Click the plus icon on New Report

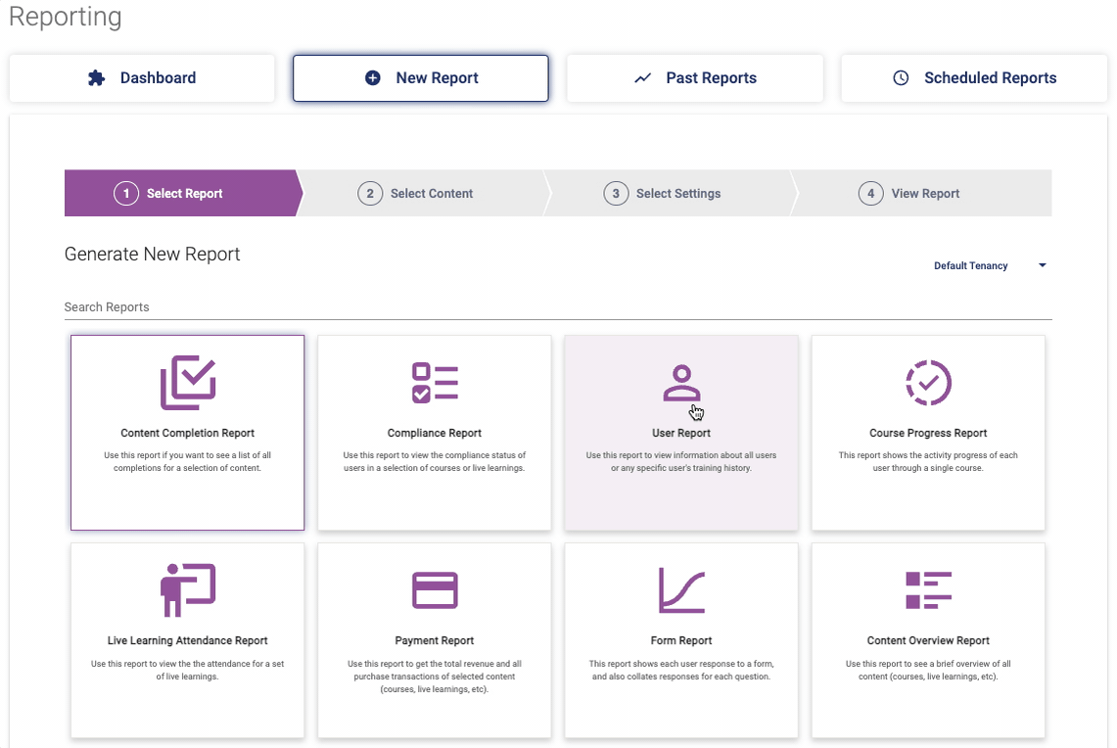[373, 78]
